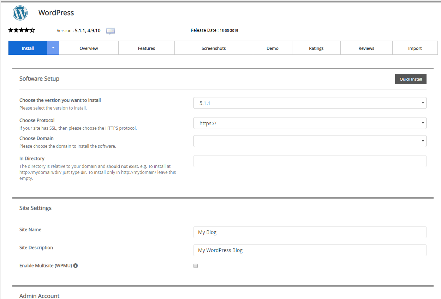Enable the Multisite (WPMU) checkbox

[x=196, y=266]
